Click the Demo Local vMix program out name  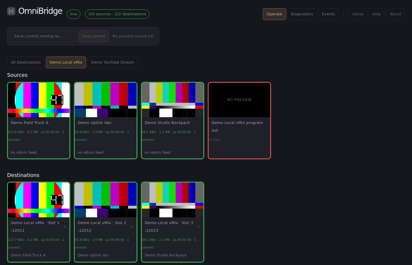[x=237, y=127]
